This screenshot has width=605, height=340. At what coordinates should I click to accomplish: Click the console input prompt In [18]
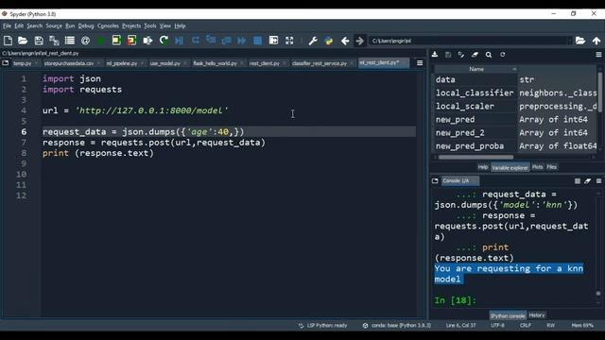[456, 300]
